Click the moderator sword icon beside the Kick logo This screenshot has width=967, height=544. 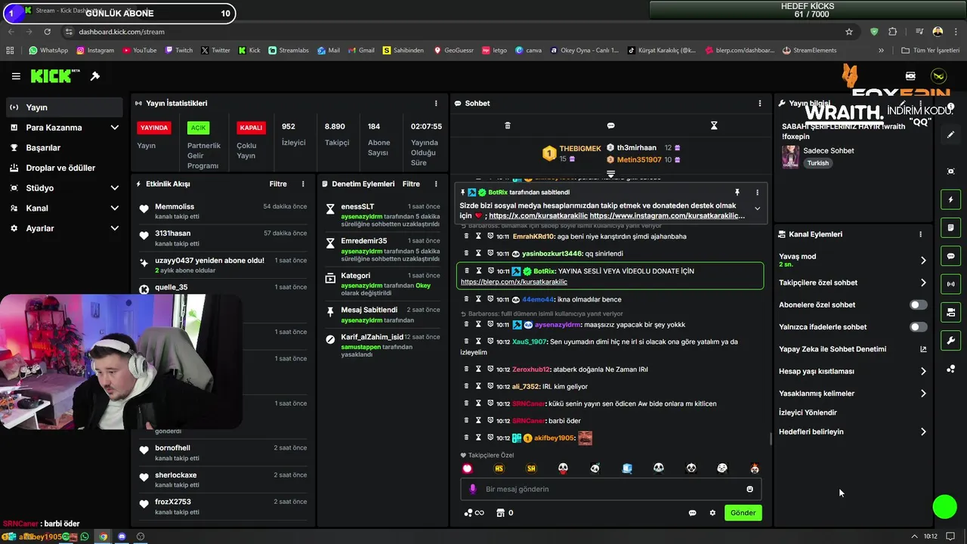(x=95, y=76)
